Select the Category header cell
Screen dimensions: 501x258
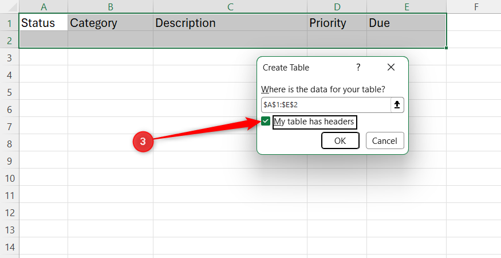coord(111,23)
